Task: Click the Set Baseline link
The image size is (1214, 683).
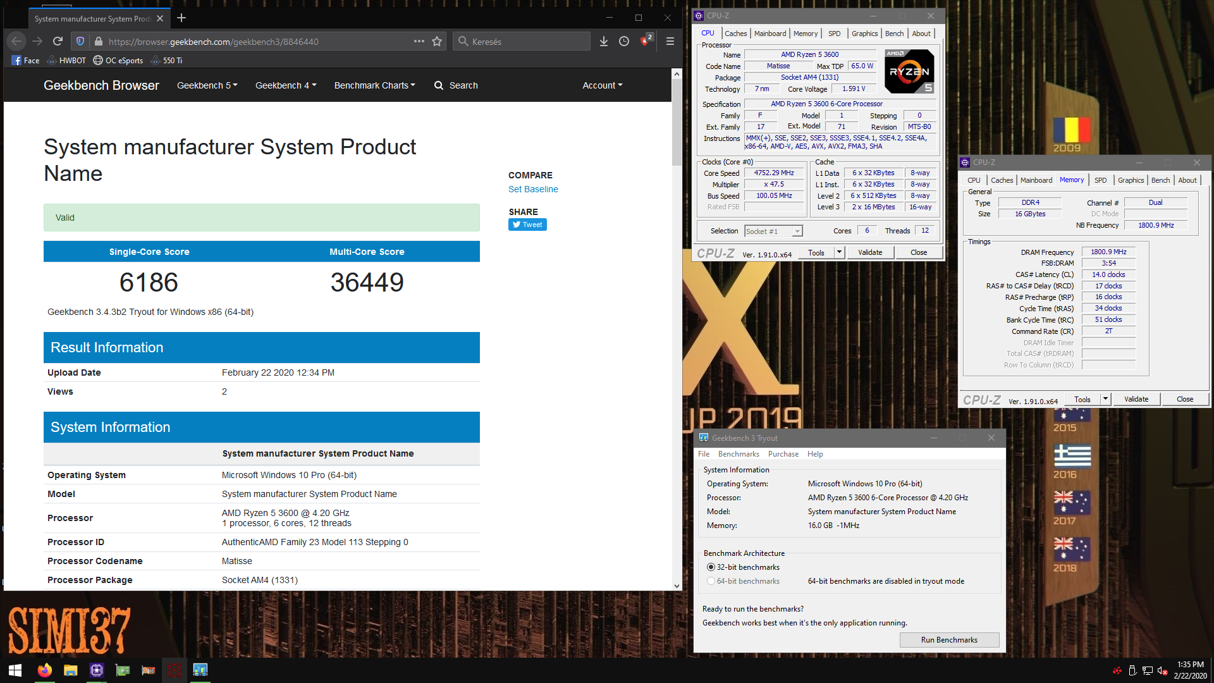Action: (533, 189)
